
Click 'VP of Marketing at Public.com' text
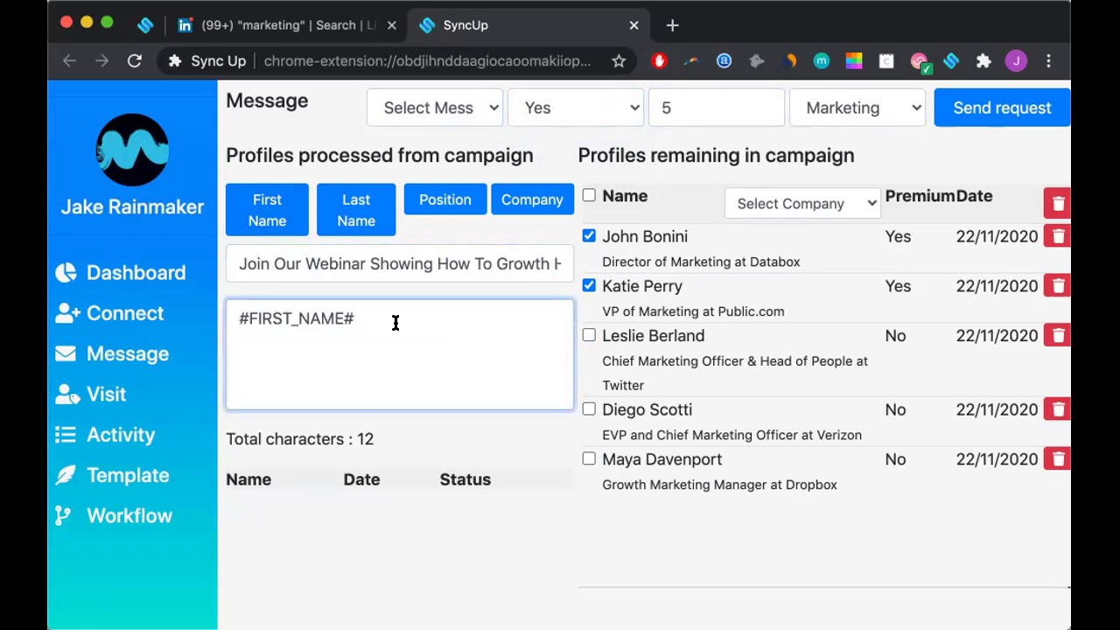tap(693, 311)
